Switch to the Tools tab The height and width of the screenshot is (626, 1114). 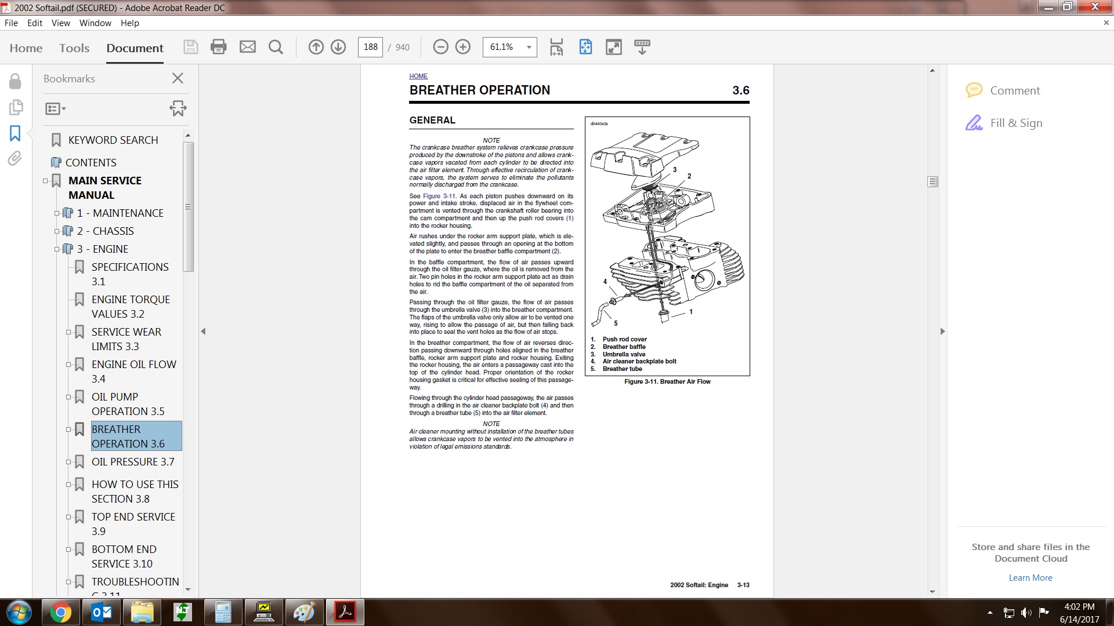pyautogui.click(x=74, y=48)
